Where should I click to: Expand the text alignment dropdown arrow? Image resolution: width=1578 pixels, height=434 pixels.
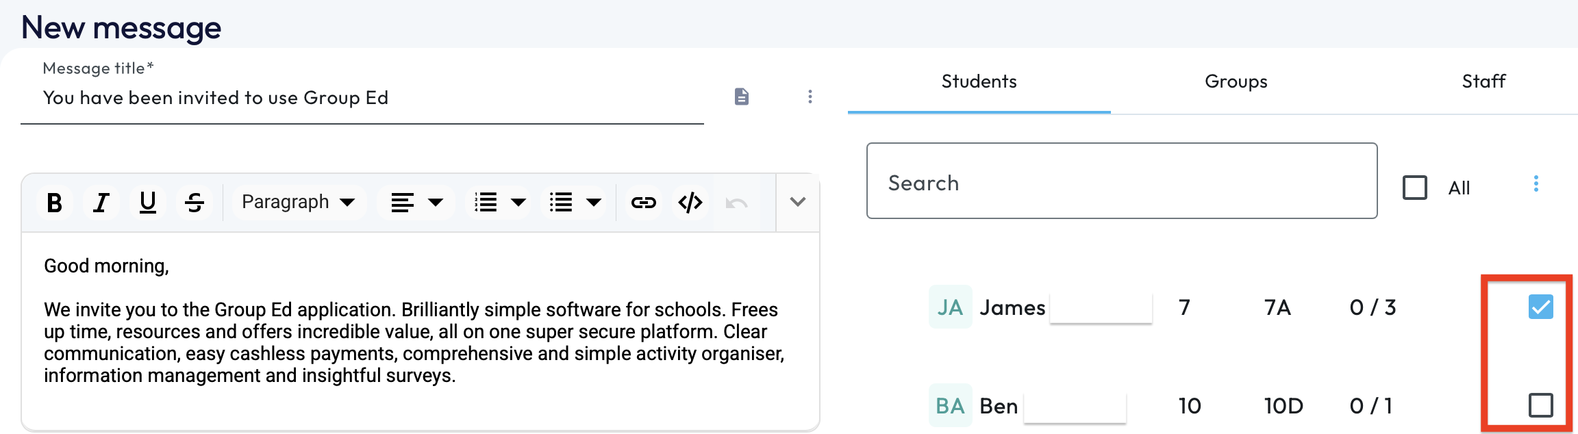click(x=436, y=203)
